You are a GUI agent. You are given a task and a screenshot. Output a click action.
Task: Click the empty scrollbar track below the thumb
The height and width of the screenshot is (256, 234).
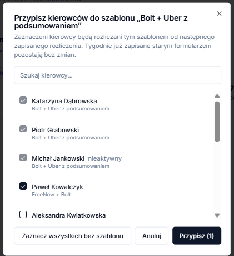point(217,177)
